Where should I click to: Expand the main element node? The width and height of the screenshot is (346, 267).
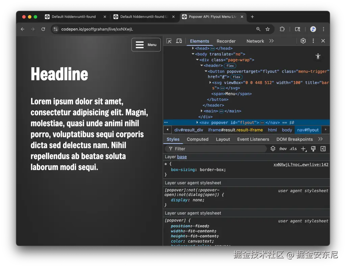click(201, 111)
